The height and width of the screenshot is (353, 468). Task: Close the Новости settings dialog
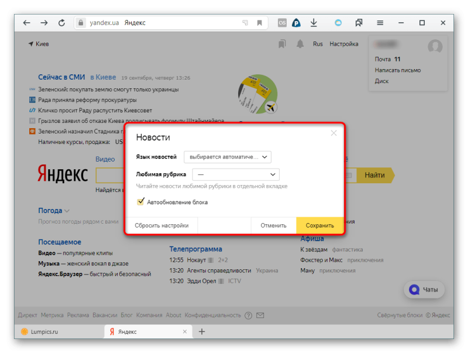click(x=333, y=133)
